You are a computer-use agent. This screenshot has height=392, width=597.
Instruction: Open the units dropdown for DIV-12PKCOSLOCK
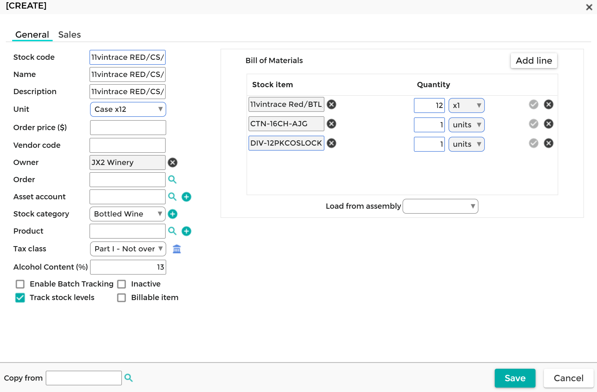[x=467, y=144]
